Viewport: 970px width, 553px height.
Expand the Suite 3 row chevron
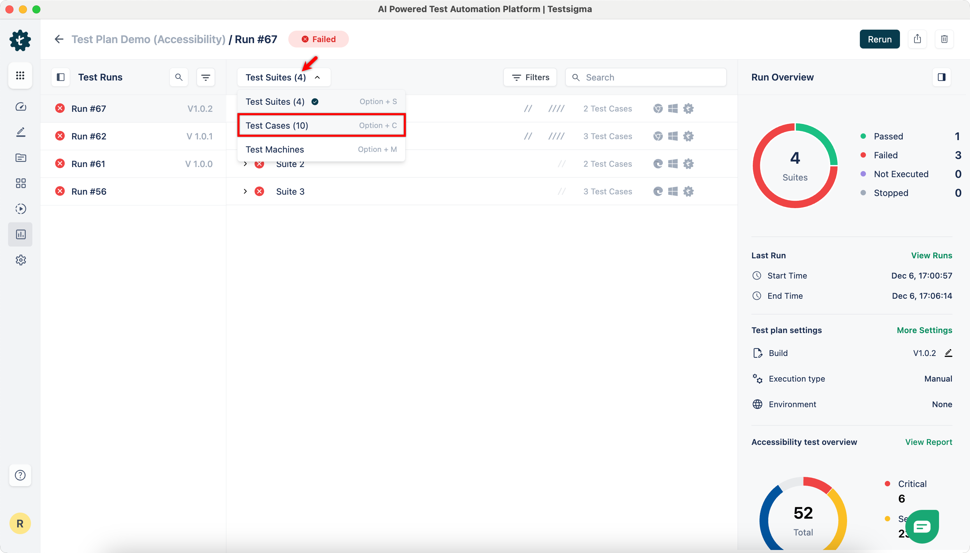(x=245, y=191)
